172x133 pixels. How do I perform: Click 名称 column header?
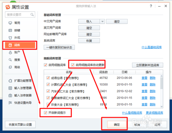coord(69,72)
